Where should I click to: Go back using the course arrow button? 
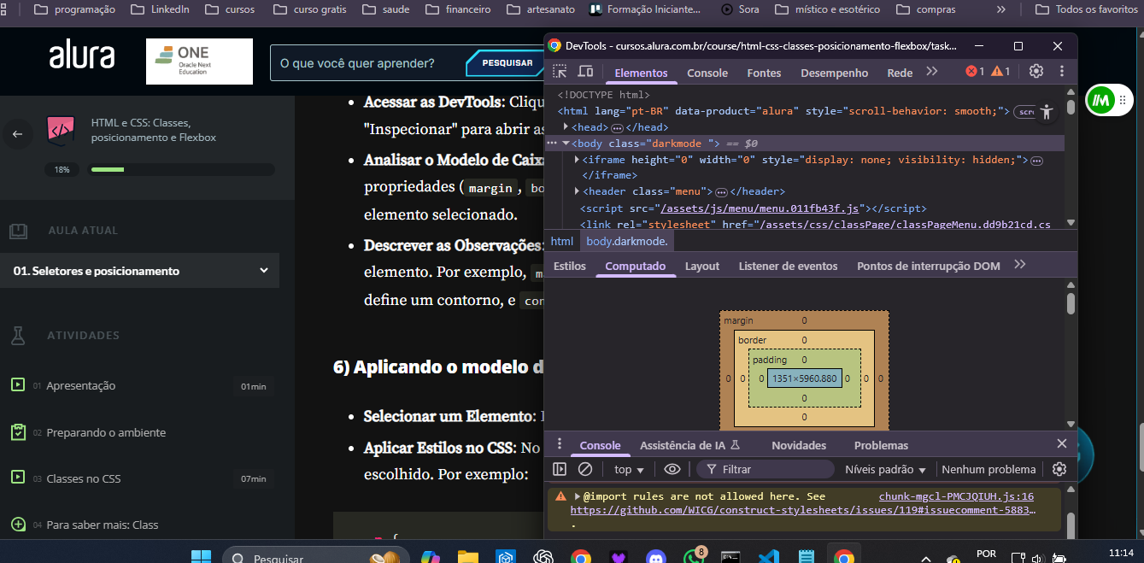pyautogui.click(x=17, y=133)
